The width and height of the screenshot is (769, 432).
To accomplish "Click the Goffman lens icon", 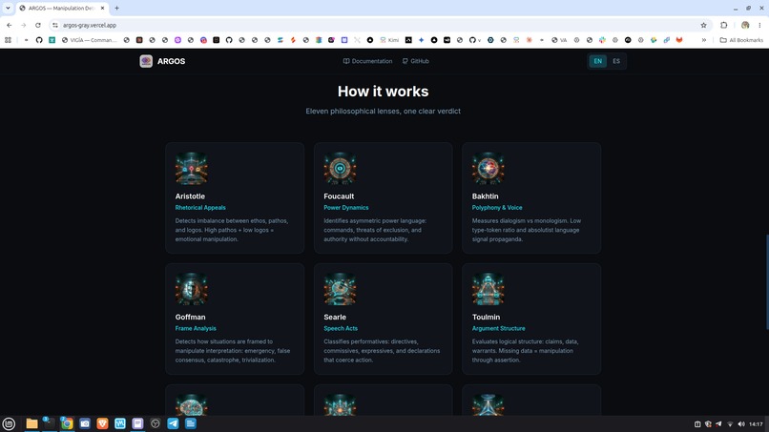I will 191,289.
